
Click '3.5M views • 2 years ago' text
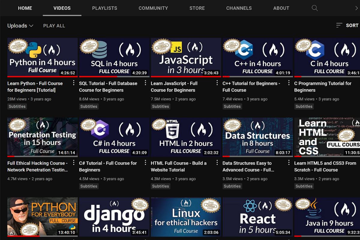[245, 179]
